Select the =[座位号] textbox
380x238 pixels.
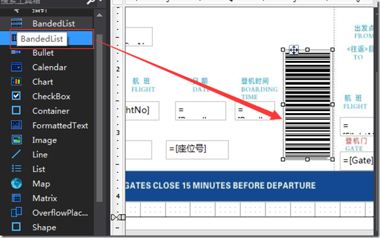(198, 149)
